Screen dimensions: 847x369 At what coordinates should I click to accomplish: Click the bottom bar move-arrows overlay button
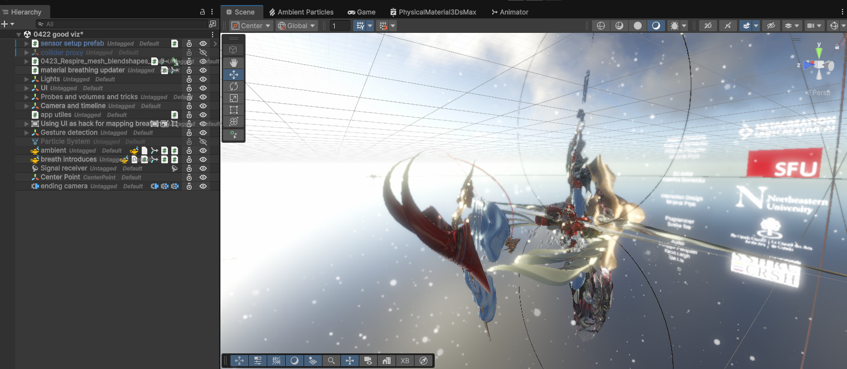(239, 361)
